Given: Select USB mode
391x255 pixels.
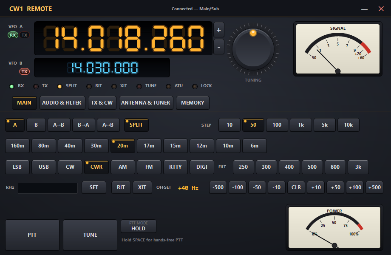Looking at the screenshot, I should tap(44, 167).
